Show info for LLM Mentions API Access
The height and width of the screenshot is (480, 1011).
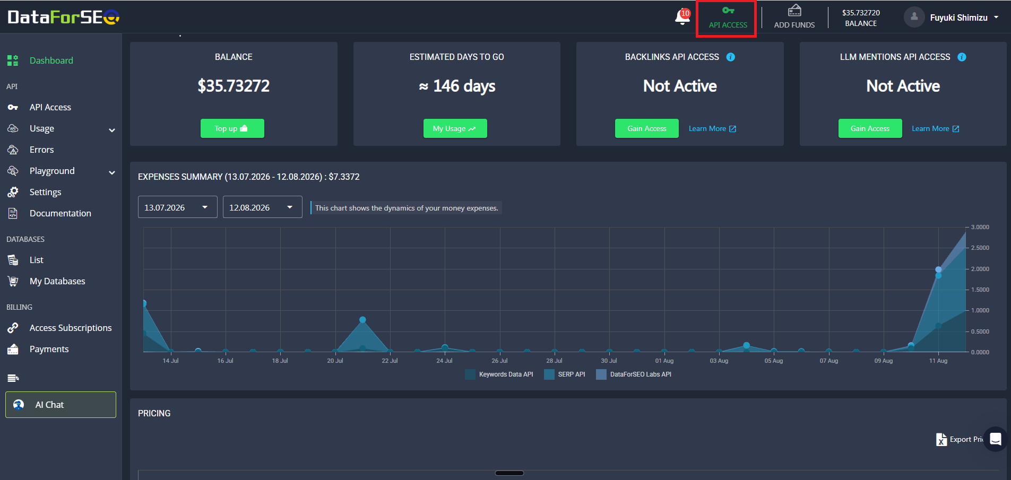point(962,57)
